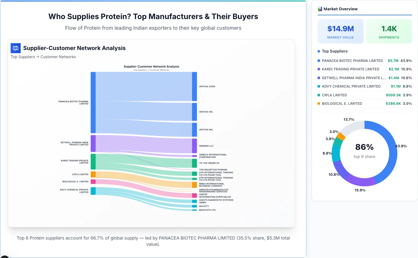Toggle the PANACEA BIOTEC node in the Sankey diagram
Image resolution: width=418 pixels, height=258 pixels.
coord(93,102)
